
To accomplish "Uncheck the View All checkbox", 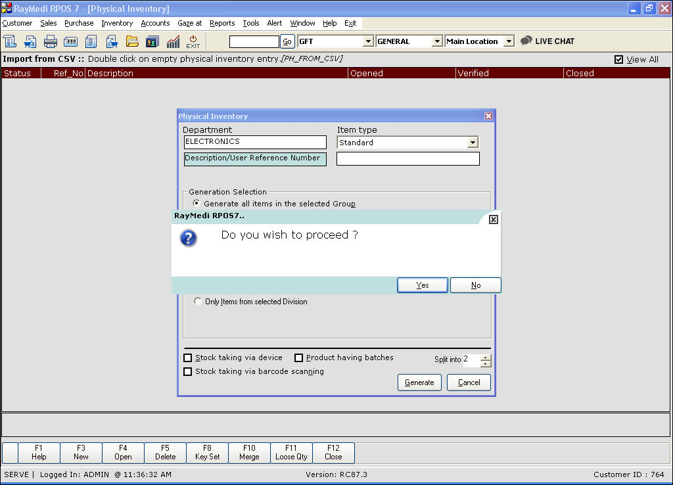I will [618, 59].
